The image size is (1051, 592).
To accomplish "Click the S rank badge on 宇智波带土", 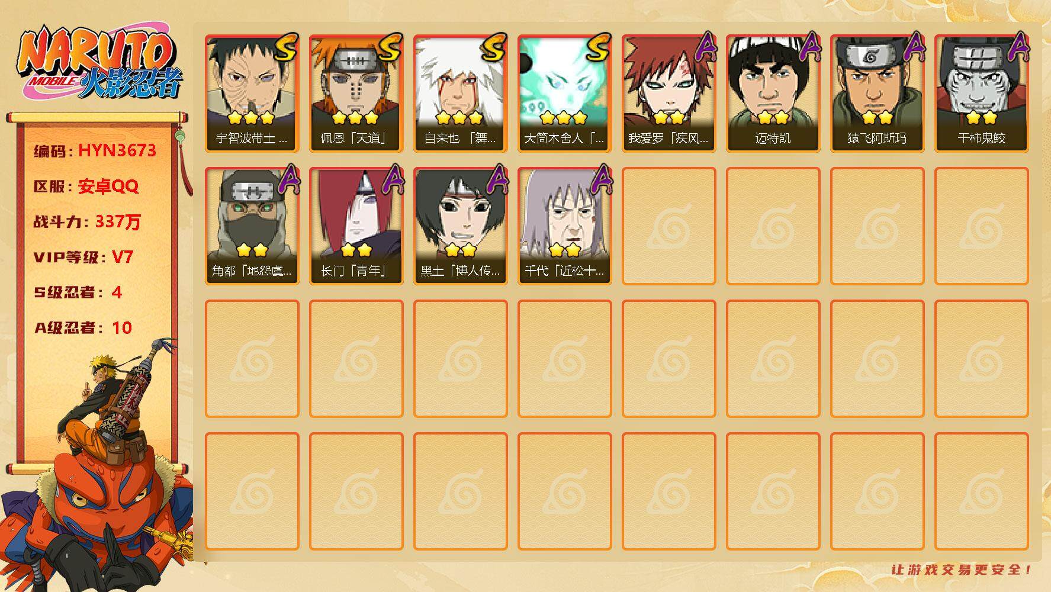I will [x=285, y=47].
